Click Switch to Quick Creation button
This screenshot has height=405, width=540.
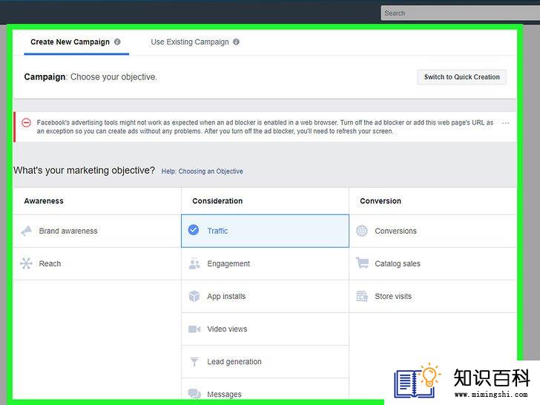click(461, 77)
